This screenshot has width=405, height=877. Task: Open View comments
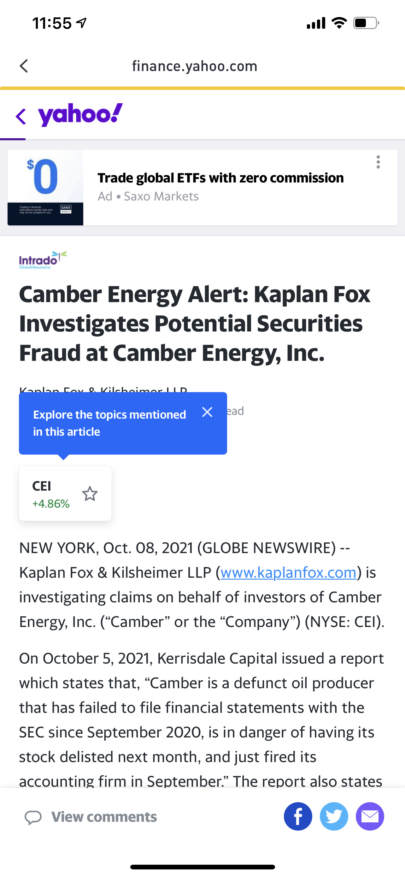pyautogui.click(x=104, y=817)
